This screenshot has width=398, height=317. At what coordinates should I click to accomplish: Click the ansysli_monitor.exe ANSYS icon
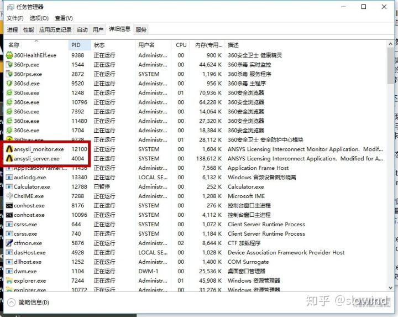coord(9,149)
